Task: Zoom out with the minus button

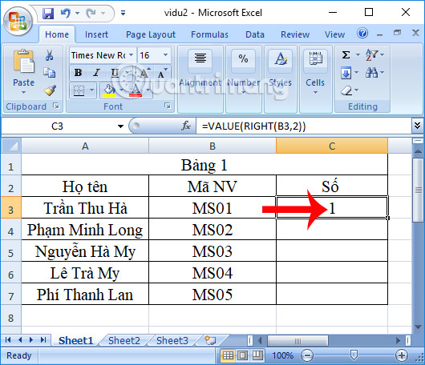Action: click(x=307, y=355)
